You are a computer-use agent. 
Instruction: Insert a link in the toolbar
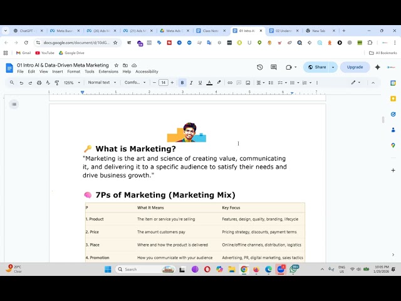pyautogui.click(x=230, y=82)
